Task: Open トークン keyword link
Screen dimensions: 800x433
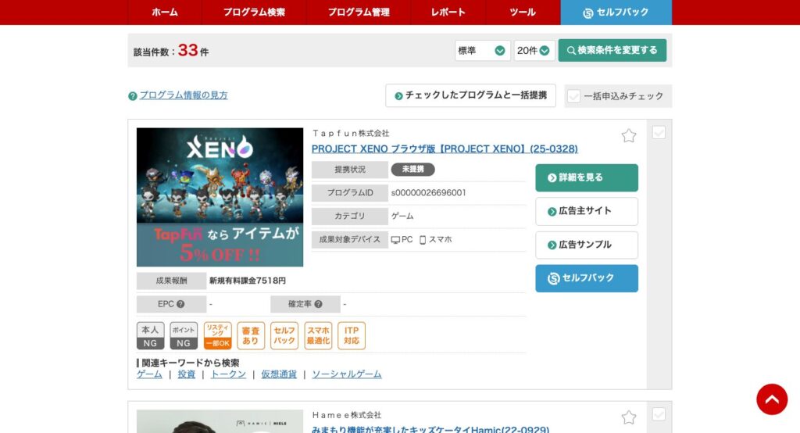Action: point(228,374)
